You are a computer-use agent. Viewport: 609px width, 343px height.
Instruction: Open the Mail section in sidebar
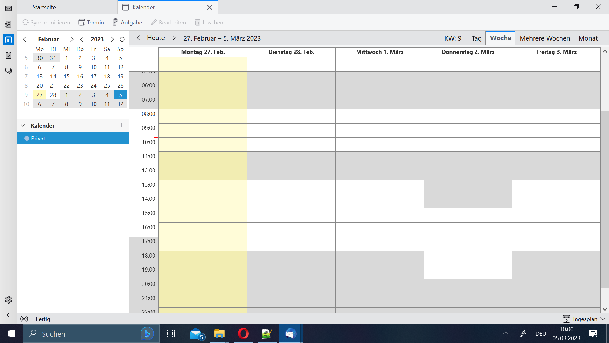[x=9, y=9]
